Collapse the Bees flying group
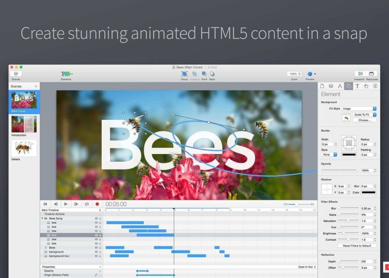The width and height of the screenshot is (389, 278). [x=42, y=219]
